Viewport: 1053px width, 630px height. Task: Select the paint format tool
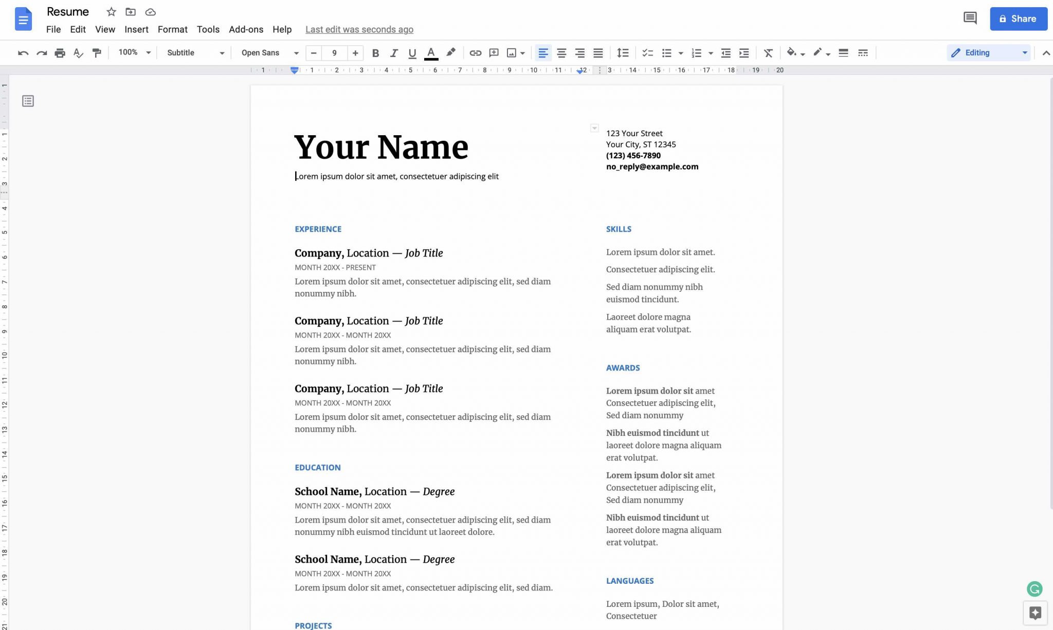97,53
